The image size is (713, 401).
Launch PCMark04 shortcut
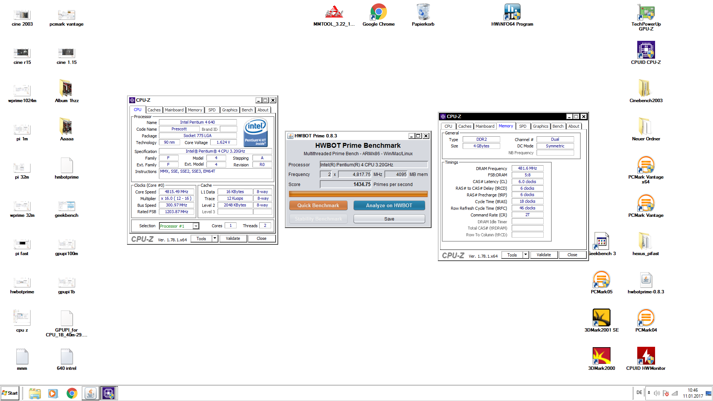point(646,320)
